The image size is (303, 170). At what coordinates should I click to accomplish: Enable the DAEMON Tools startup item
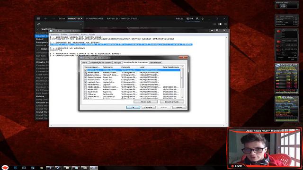coord(86,96)
